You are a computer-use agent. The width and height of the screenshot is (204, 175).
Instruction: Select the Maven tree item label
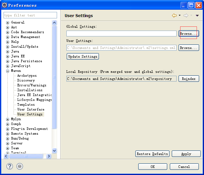pos(16,71)
